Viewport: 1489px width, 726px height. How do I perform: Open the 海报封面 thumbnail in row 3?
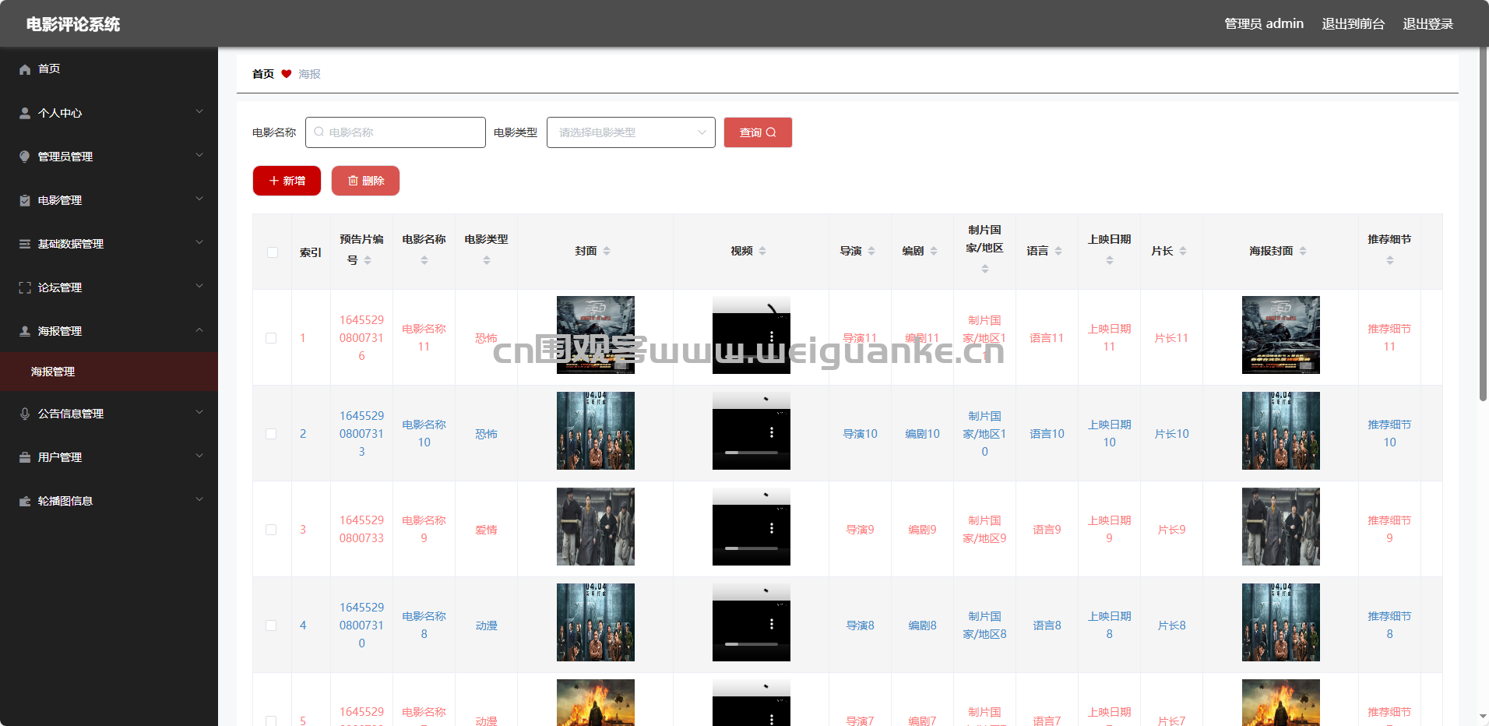(x=1281, y=527)
